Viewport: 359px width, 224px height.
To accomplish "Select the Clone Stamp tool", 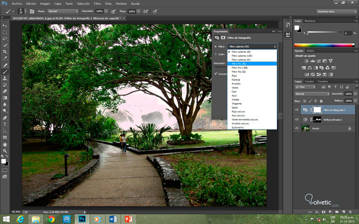I will pos(5,78).
